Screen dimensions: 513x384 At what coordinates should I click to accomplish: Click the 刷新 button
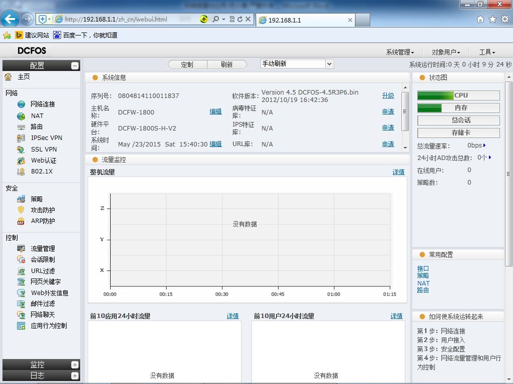(x=227, y=64)
